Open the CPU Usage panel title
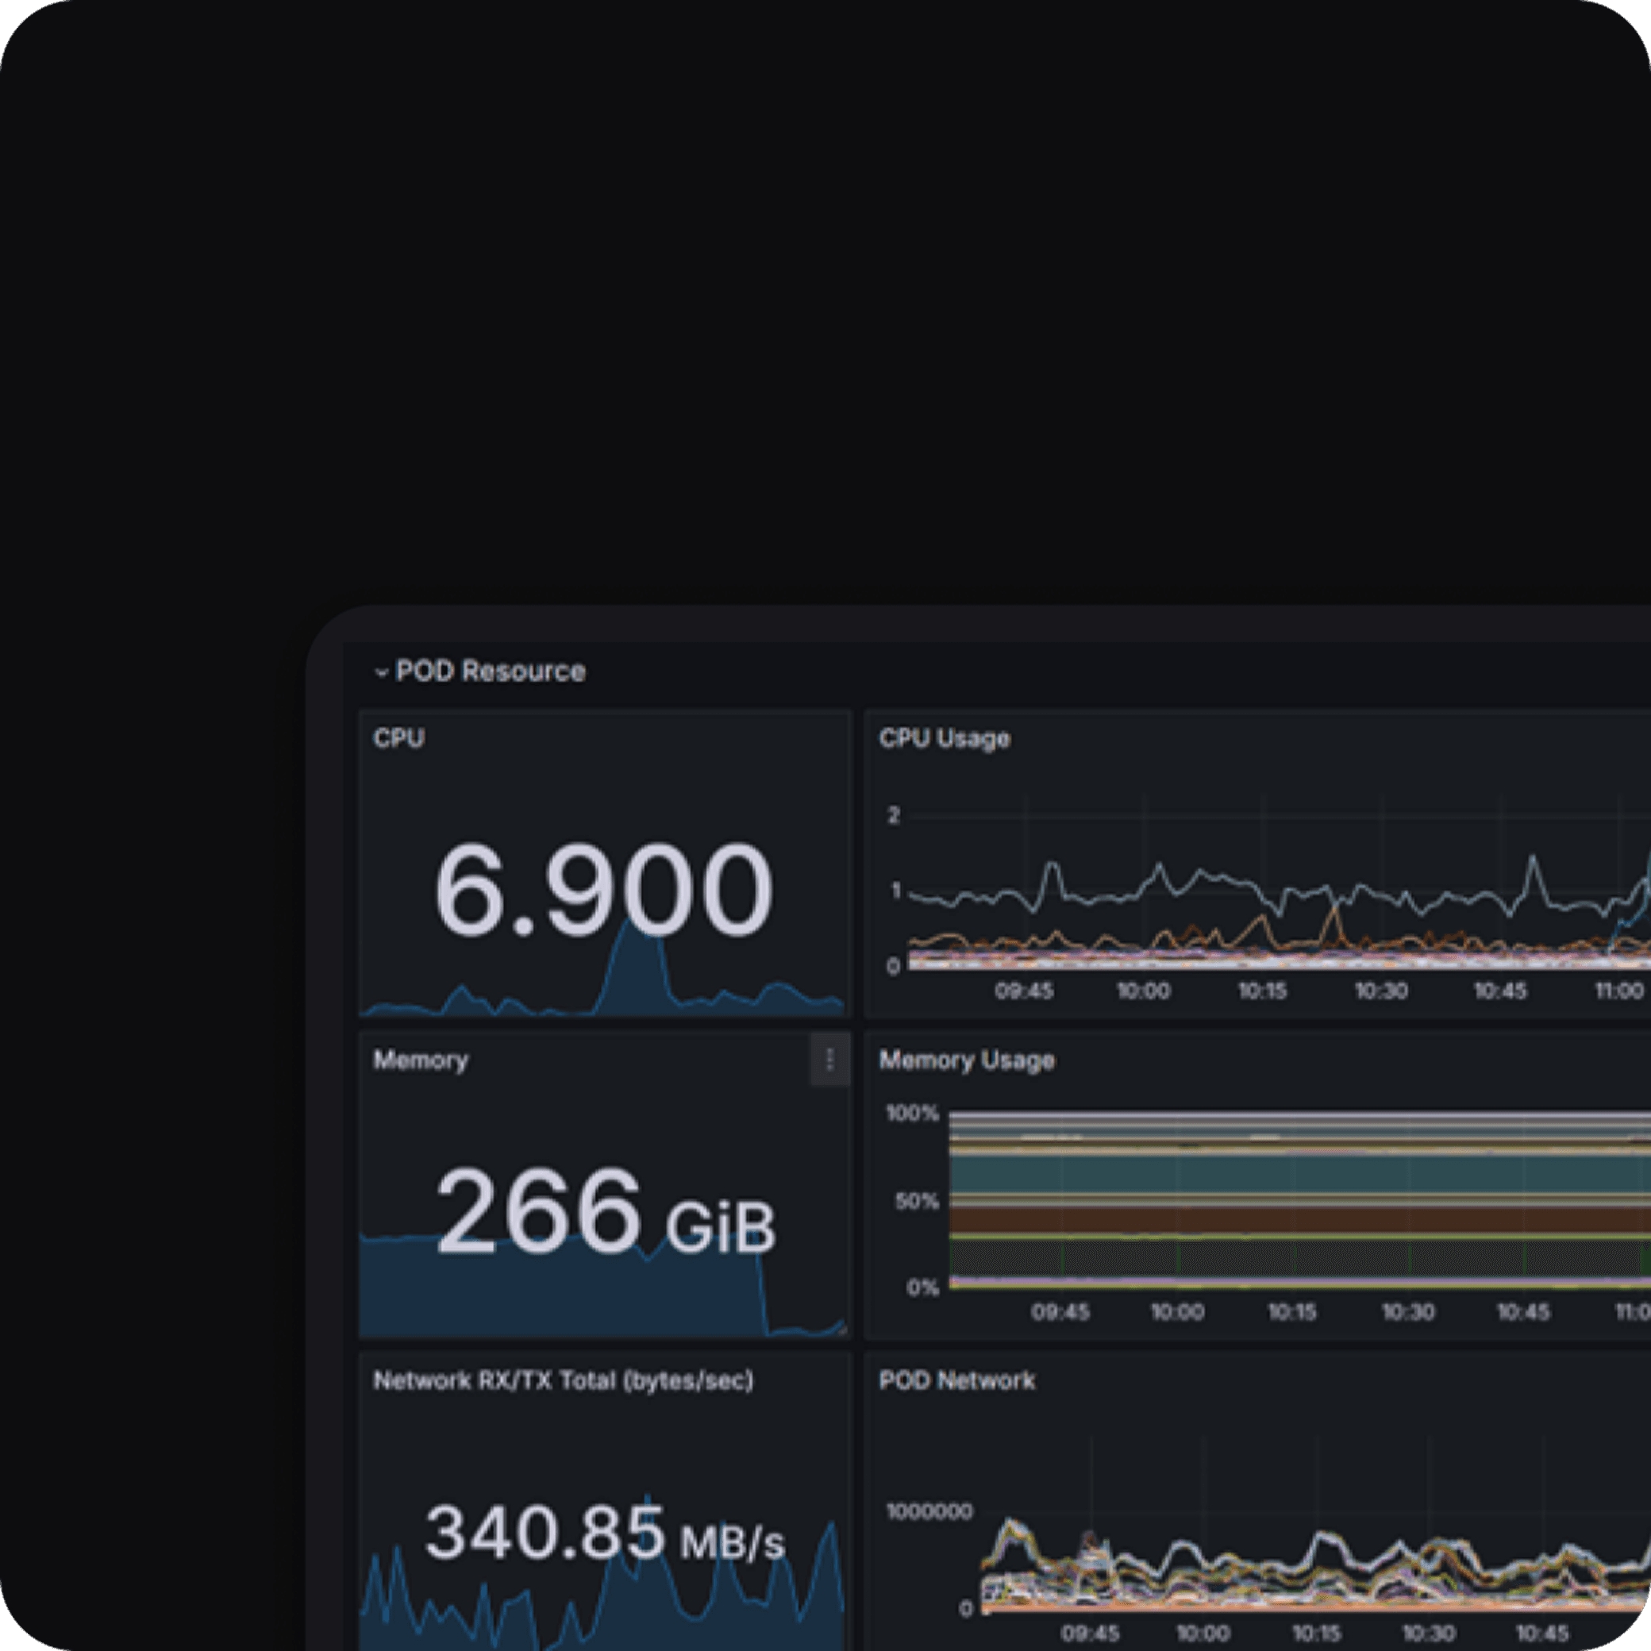Image resolution: width=1651 pixels, height=1651 pixels. coord(945,738)
